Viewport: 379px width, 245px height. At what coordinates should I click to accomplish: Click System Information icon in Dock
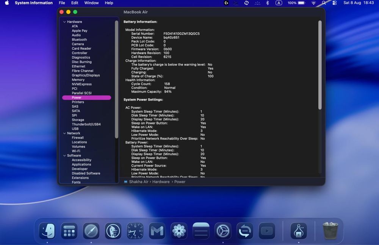click(x=299, y=231)
